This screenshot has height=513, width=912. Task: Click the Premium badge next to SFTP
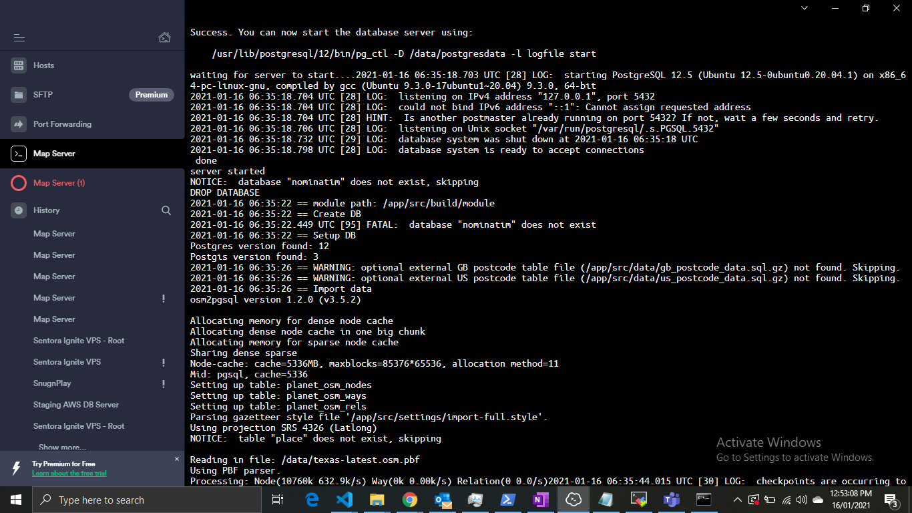[x=151, y=95]
